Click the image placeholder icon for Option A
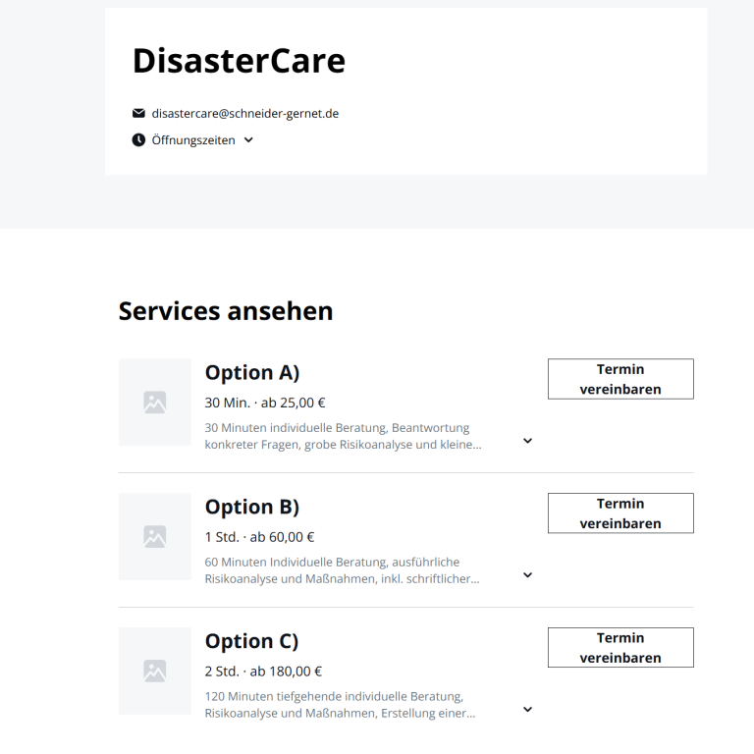This screenshot has height=754, width=754. [155, 403]
